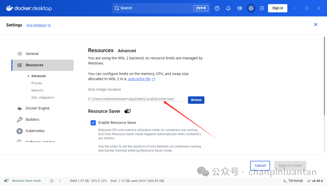Click the Docker Engine whale icon
The width and height of the screenshot is (327, 185).
19,109
